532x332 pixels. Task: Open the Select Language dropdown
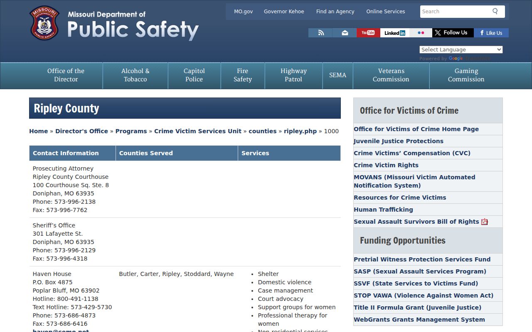pyautogui.click(x=461, y=49)
